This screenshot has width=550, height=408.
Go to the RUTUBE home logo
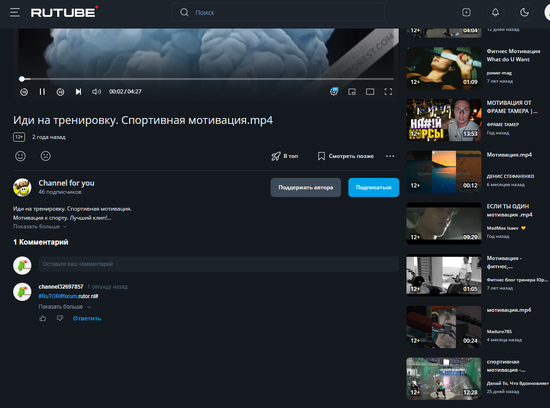click(64, 12)
